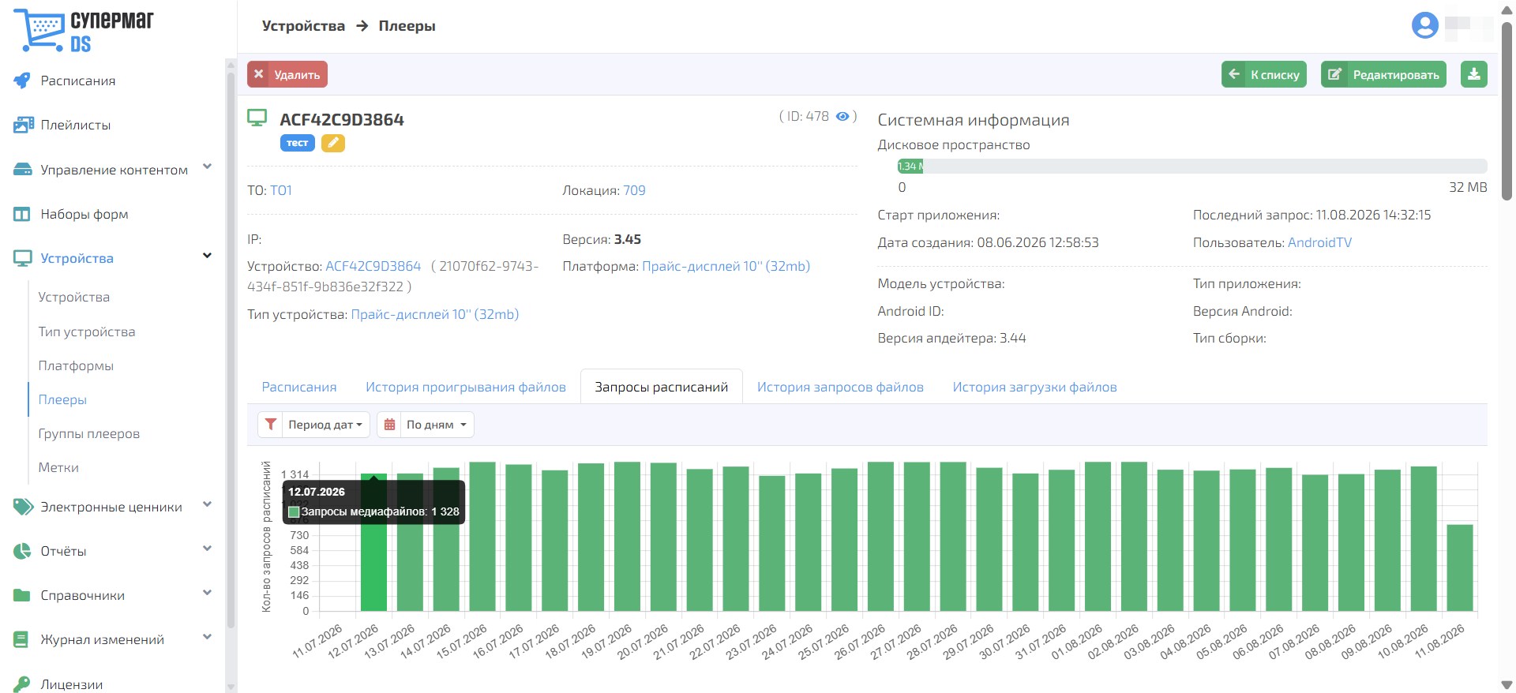Screen dimensions: 1516x693
Task: Open the user profile avatar icon
Action: coord(1424,25)
